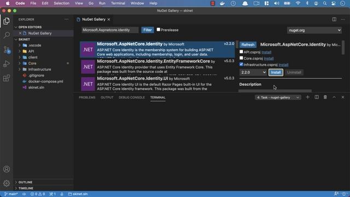Viewport: 350px width, 197px height.
Task: Open Docker icon in the menu bar
Action: click(x=223, y=3)
